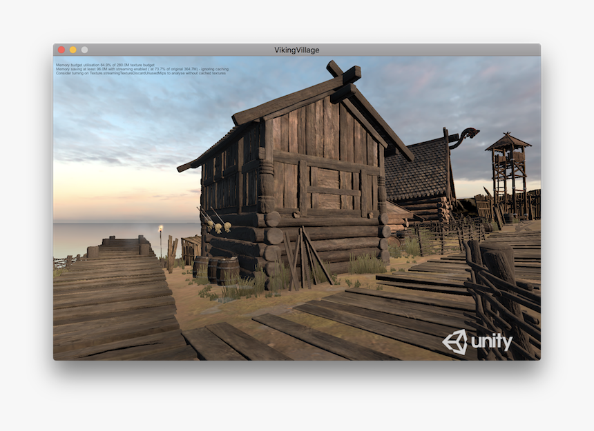Image resolution: width=594 pixels, height=431 pixels.
Task: Click the greyed-out zoom button in the title bar
Action: tap(84, 50)
